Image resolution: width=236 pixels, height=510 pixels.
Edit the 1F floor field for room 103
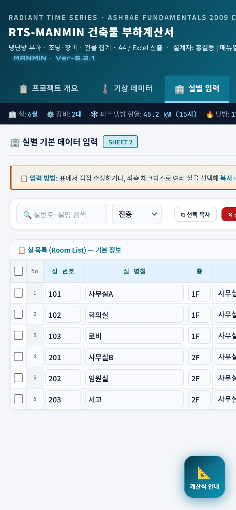coord(199,336)
